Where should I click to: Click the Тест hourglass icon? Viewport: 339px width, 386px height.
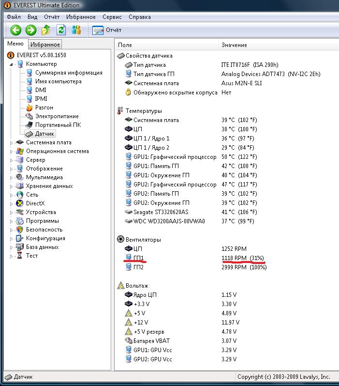(x=20, y=256)
